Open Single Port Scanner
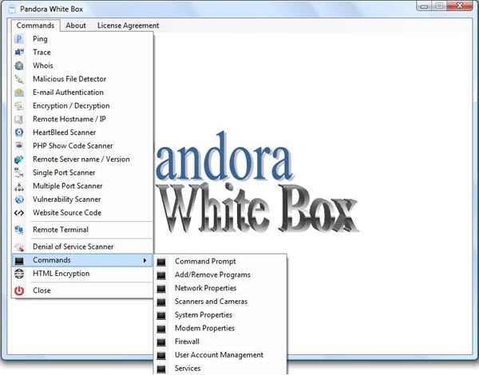The image size is (479, 375). pyautogui.click(x=82, y=172)
